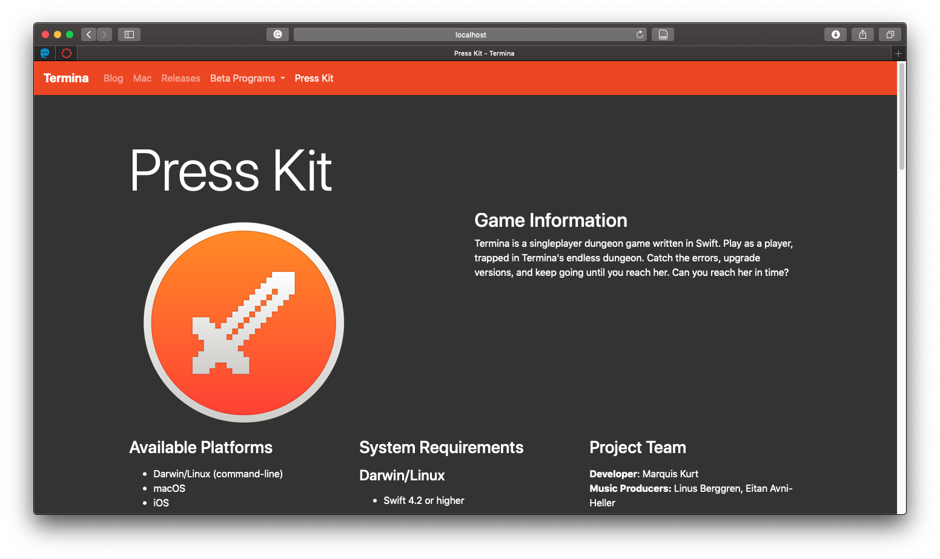The height and width of the screenshot is (559, 940).
Task: Click the Termina game description paragraph
Action: (x=634, y=258)
